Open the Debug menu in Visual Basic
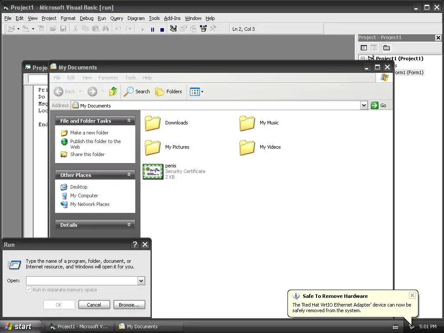This screenshot has height=333, width=444. pyautogui.click(x=87, y=18)
